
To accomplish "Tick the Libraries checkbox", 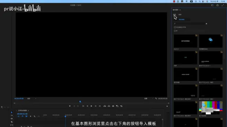I will click(x=175, y=31).
